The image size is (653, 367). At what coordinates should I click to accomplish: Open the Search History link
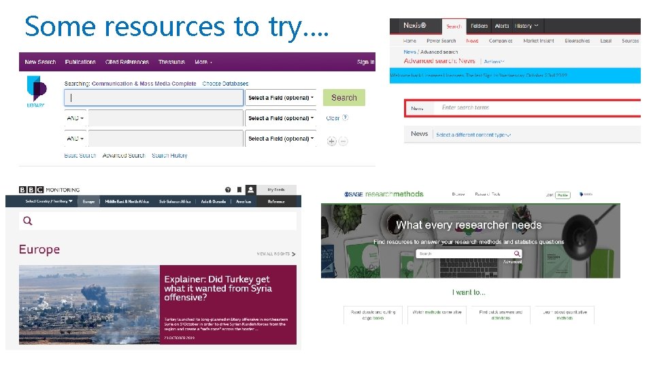[x=169, y=156]
